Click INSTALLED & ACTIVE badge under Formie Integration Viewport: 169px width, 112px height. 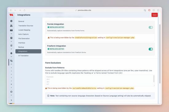click(56, 27)
